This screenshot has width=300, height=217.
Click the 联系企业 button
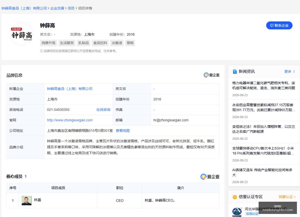coord(279,26)
